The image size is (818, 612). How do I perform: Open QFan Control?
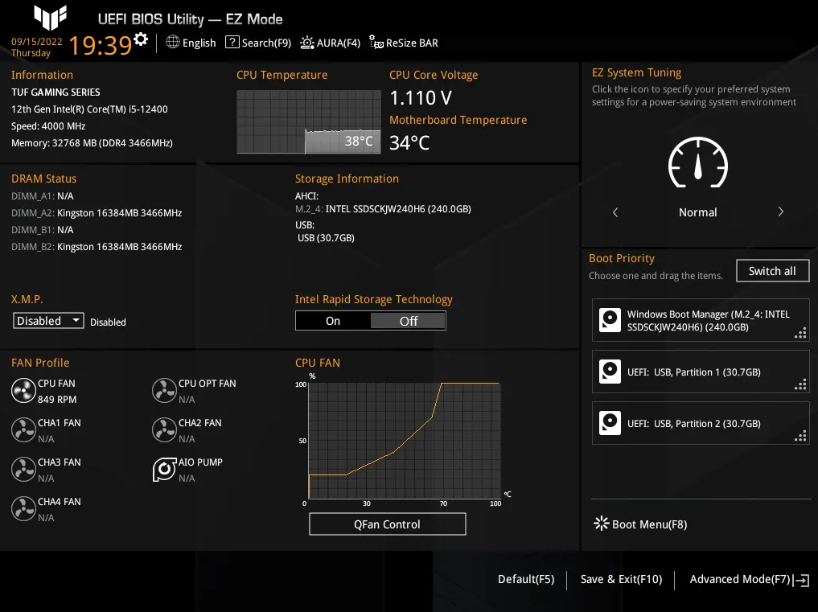(387, 524)
